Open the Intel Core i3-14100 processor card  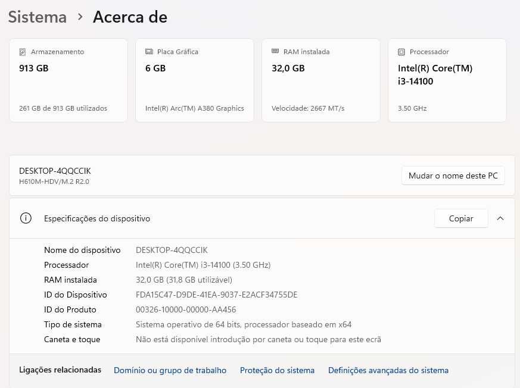pyautogui.click(x=447, y=80)
